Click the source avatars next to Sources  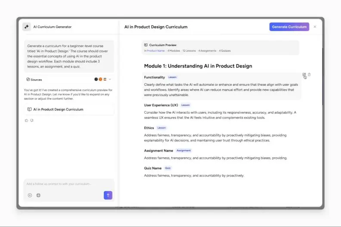[100, 79]
